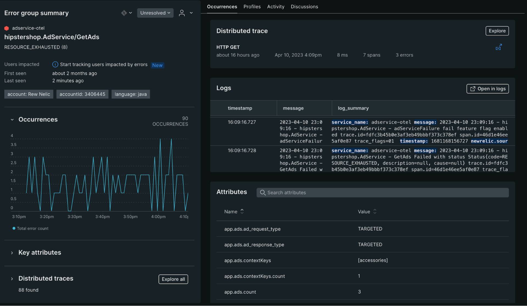
Task: Click the Open in logs button
Action: click(487, 89)
